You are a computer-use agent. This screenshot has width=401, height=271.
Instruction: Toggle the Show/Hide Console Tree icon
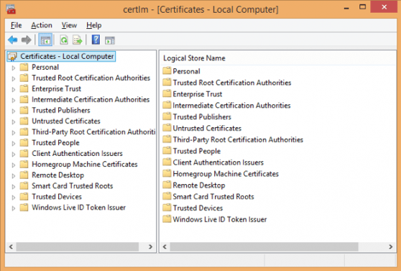coord(45,40)
